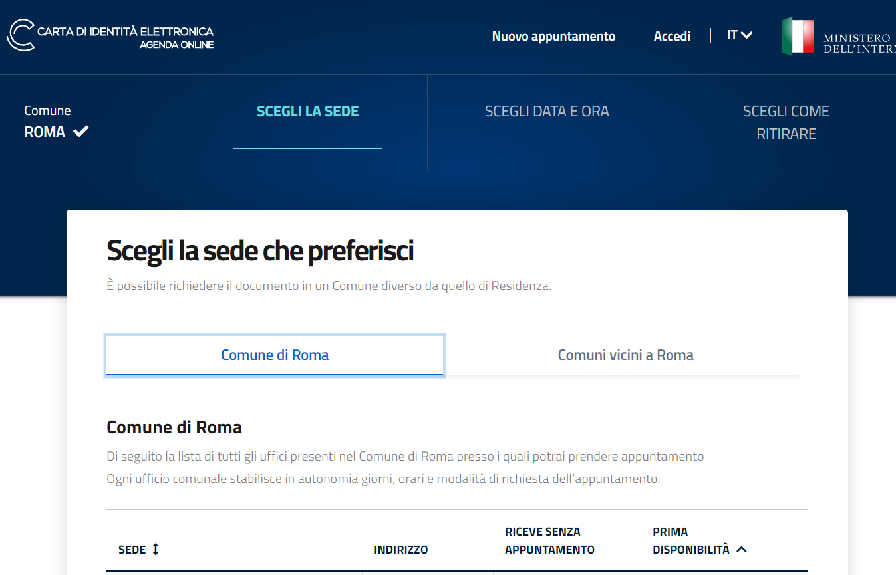Open Nuovo appuntamento in the header

[553, 37]
